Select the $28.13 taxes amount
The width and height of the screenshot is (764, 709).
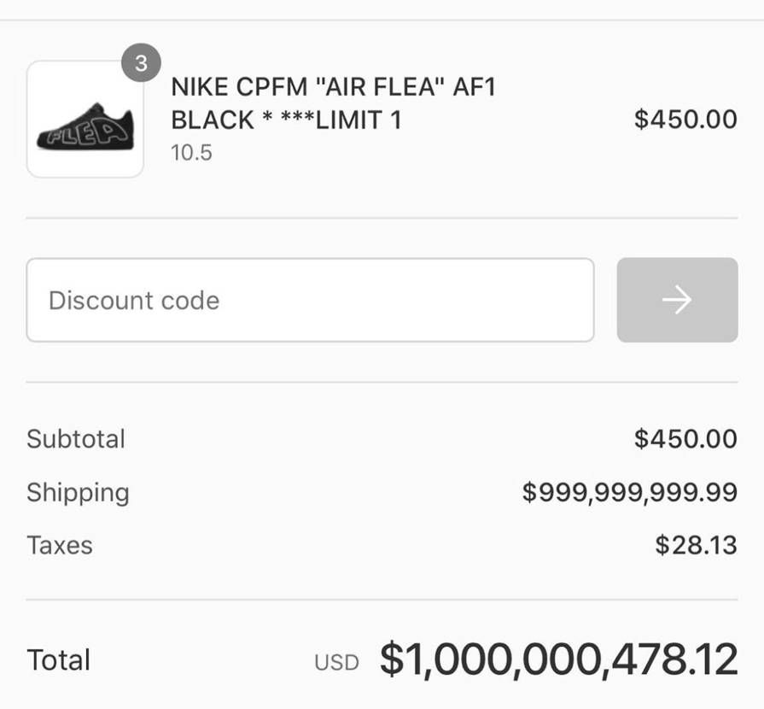point(696,545)
